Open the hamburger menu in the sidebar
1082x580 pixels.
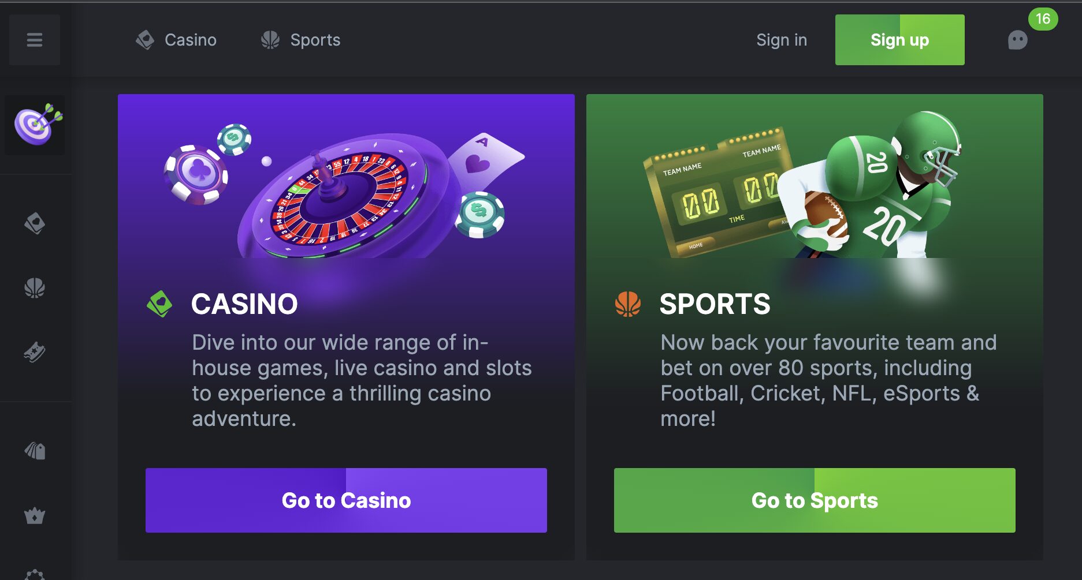pos(35,40)
